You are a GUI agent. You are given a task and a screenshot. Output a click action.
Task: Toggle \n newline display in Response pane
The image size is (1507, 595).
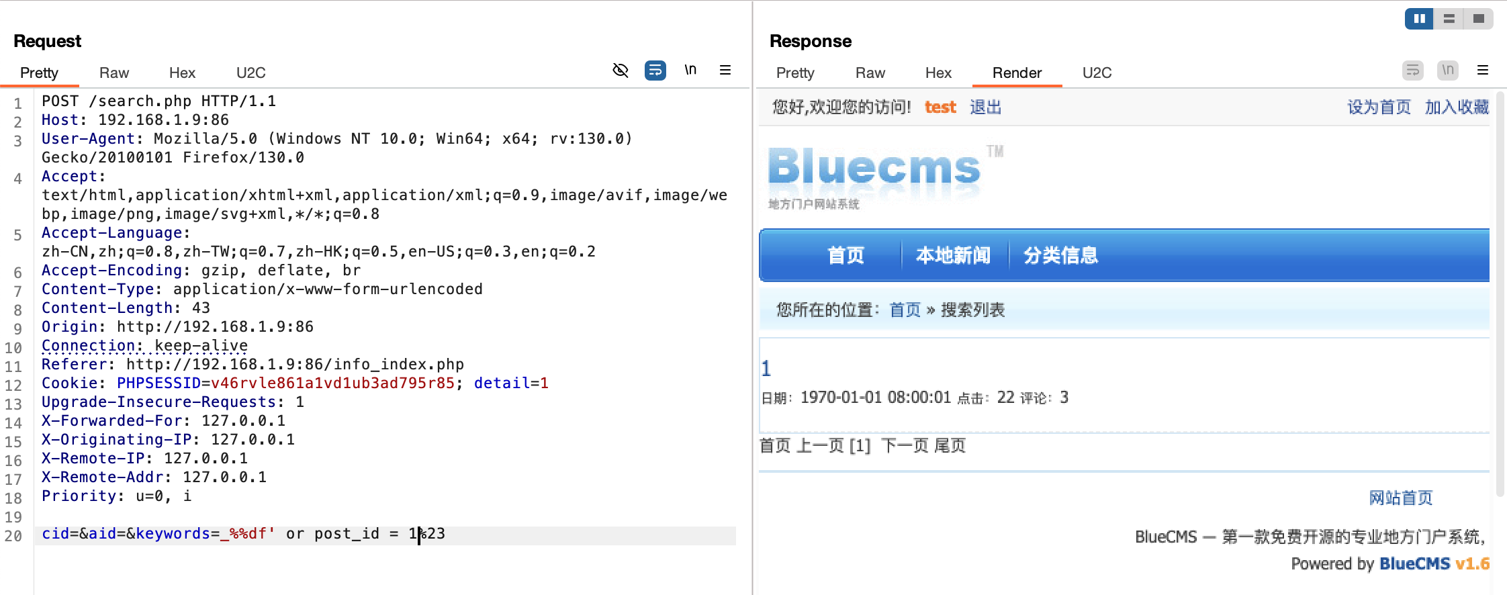pos(1448,70)
